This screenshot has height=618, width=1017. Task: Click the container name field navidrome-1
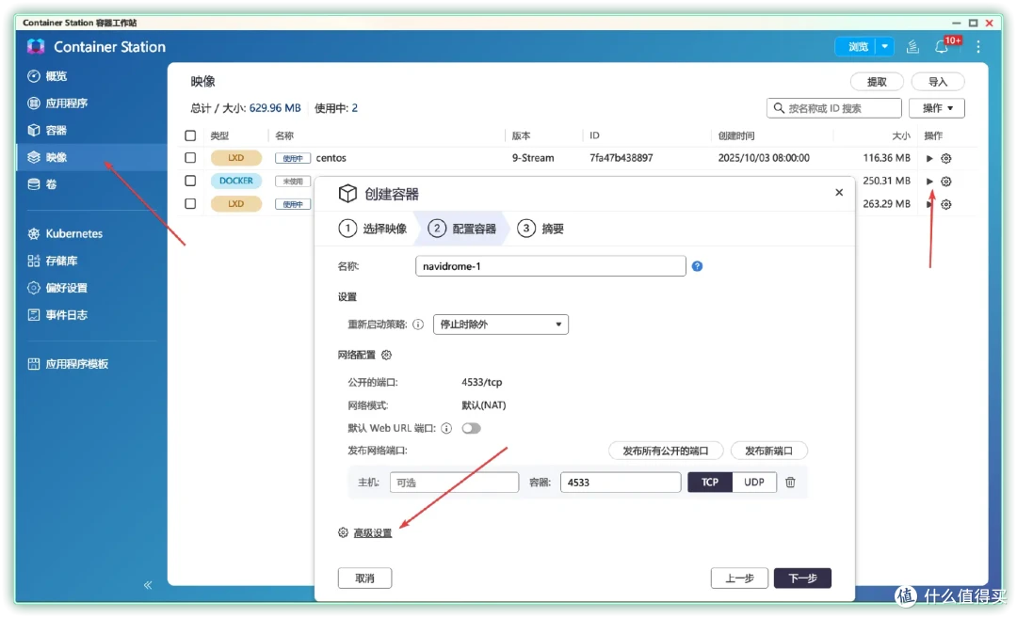(x=551, y=266)
